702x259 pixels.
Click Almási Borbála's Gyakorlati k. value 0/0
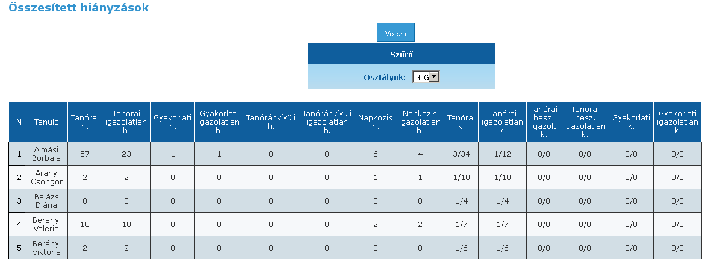click(632, 154)
